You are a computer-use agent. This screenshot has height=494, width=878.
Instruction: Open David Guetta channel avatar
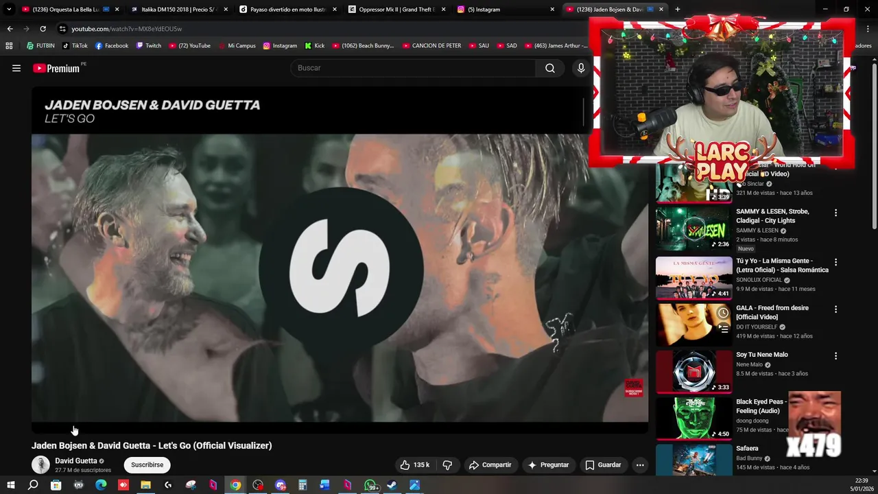(40, 465)
